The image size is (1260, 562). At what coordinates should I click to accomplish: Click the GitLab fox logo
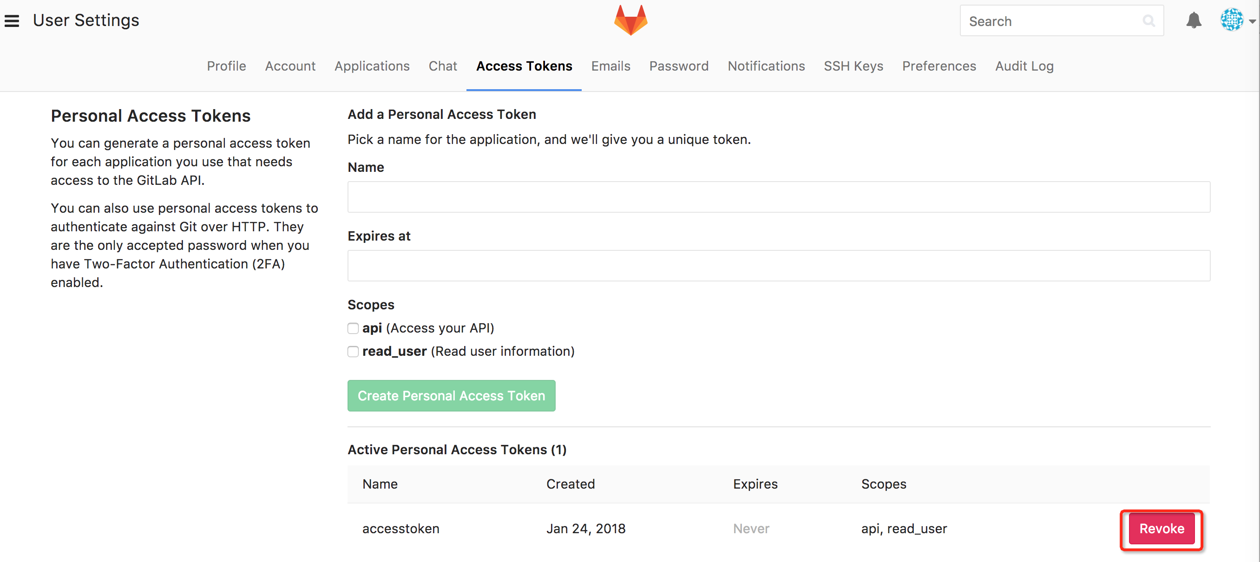[x=630, y=20]
